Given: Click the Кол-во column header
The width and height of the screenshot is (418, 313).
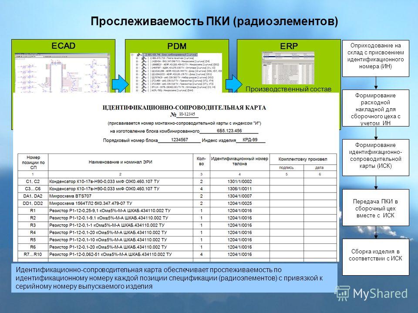Looking at the screenshot, I should coord(202,162).
